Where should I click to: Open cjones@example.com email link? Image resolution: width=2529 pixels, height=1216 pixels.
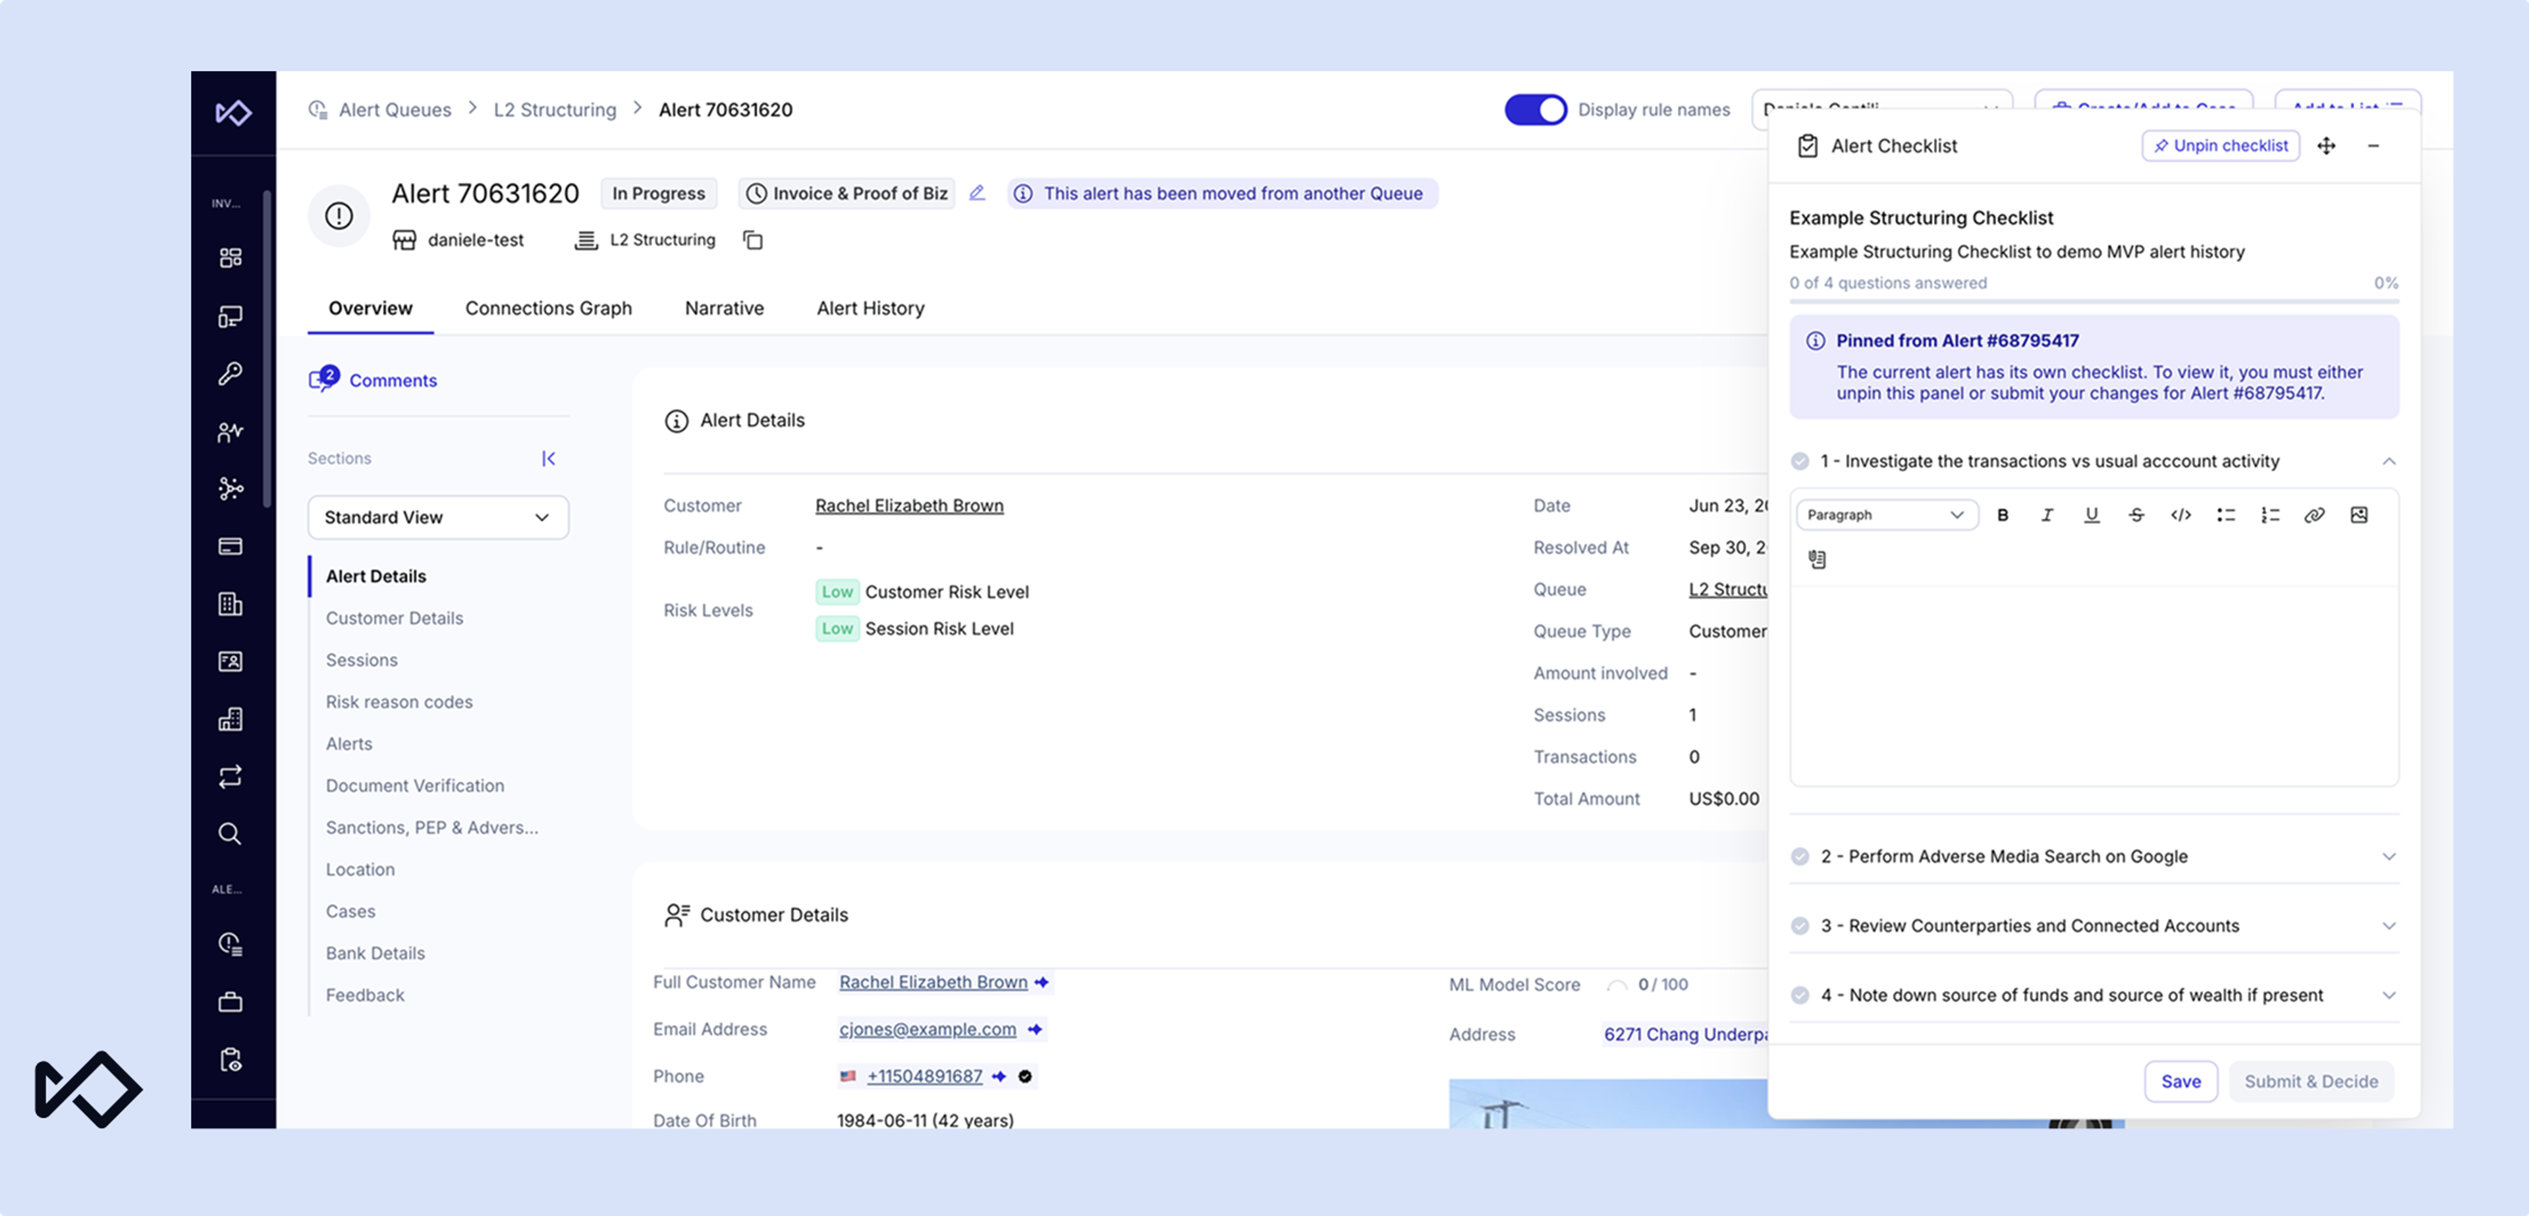(x=927, y=1028)
